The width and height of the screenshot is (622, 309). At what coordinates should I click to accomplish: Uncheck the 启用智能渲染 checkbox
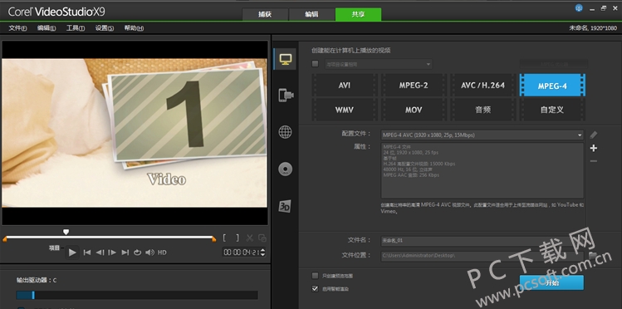[x=315, y=289]
